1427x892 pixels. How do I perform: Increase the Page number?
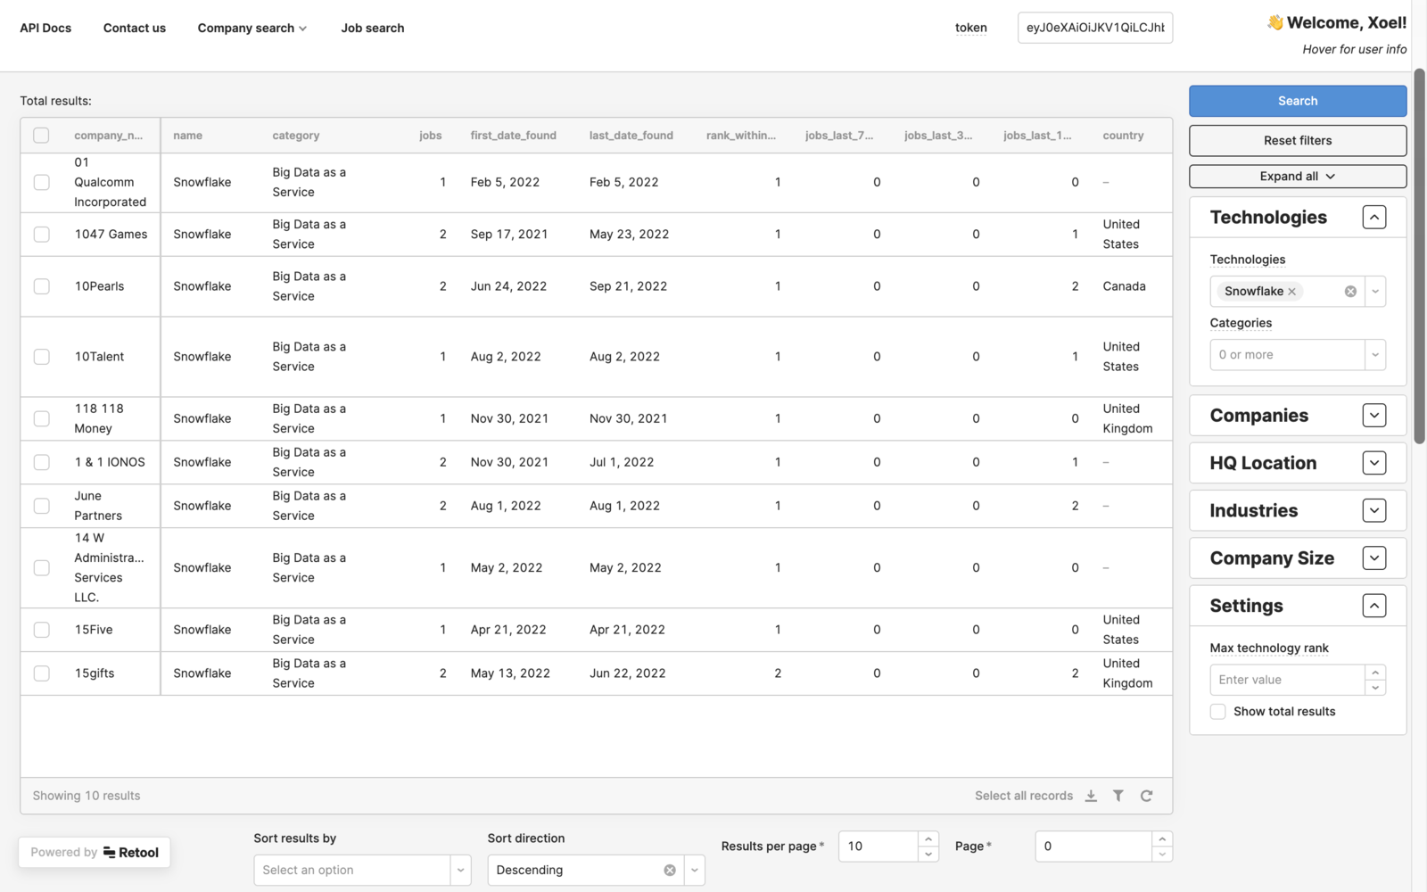coord(1162,838)
